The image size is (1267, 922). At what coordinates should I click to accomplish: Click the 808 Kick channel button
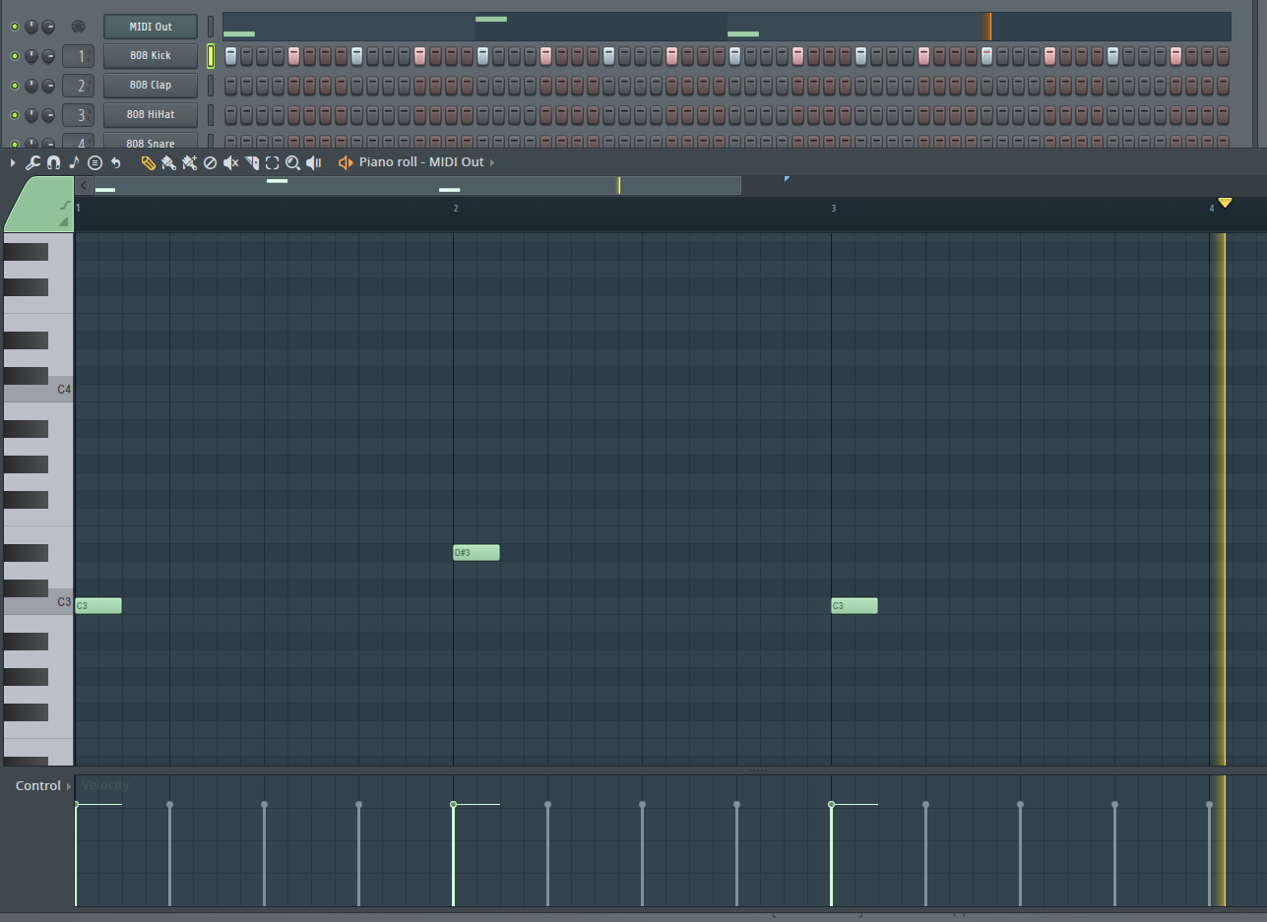(151, 56)
